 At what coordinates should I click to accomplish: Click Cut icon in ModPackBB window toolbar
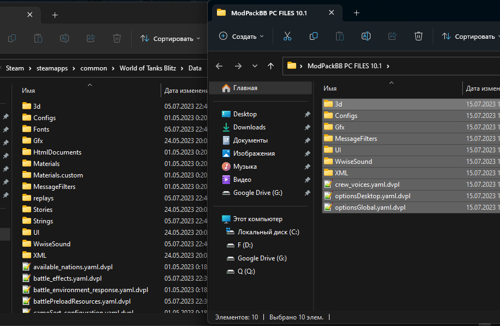pyautogui.click(x=287, y=37)
